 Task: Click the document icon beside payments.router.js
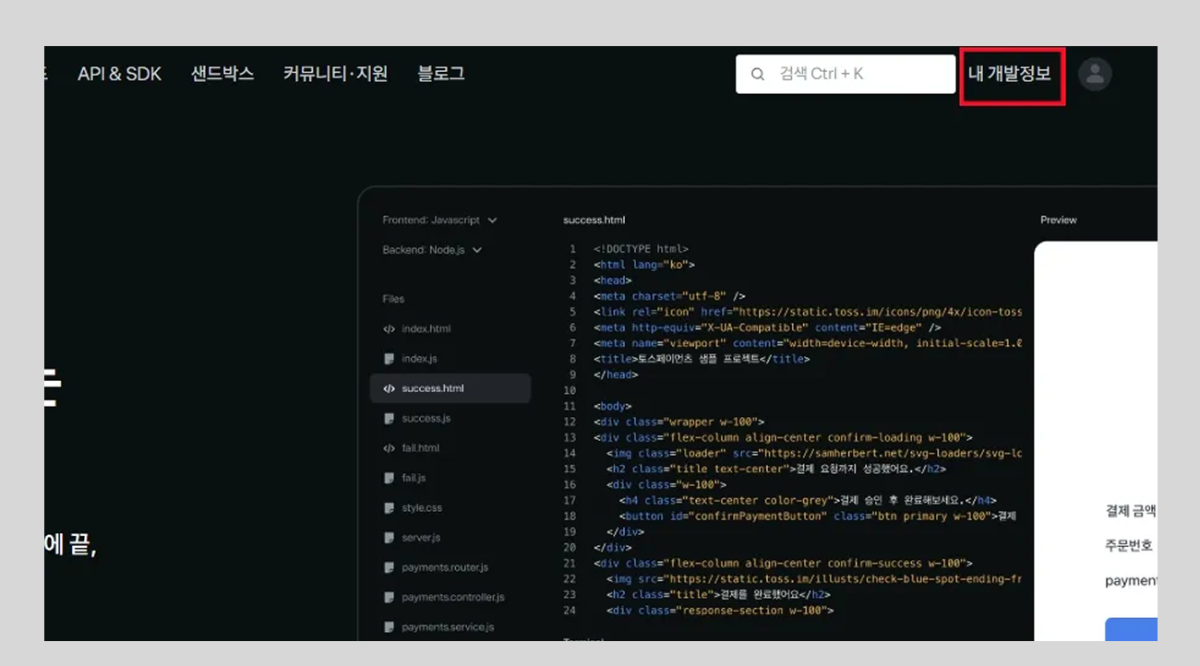(389, 567)
